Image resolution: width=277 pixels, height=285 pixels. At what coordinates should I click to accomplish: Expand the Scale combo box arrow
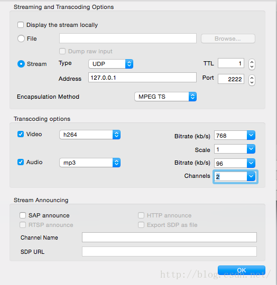coord(251,149)
